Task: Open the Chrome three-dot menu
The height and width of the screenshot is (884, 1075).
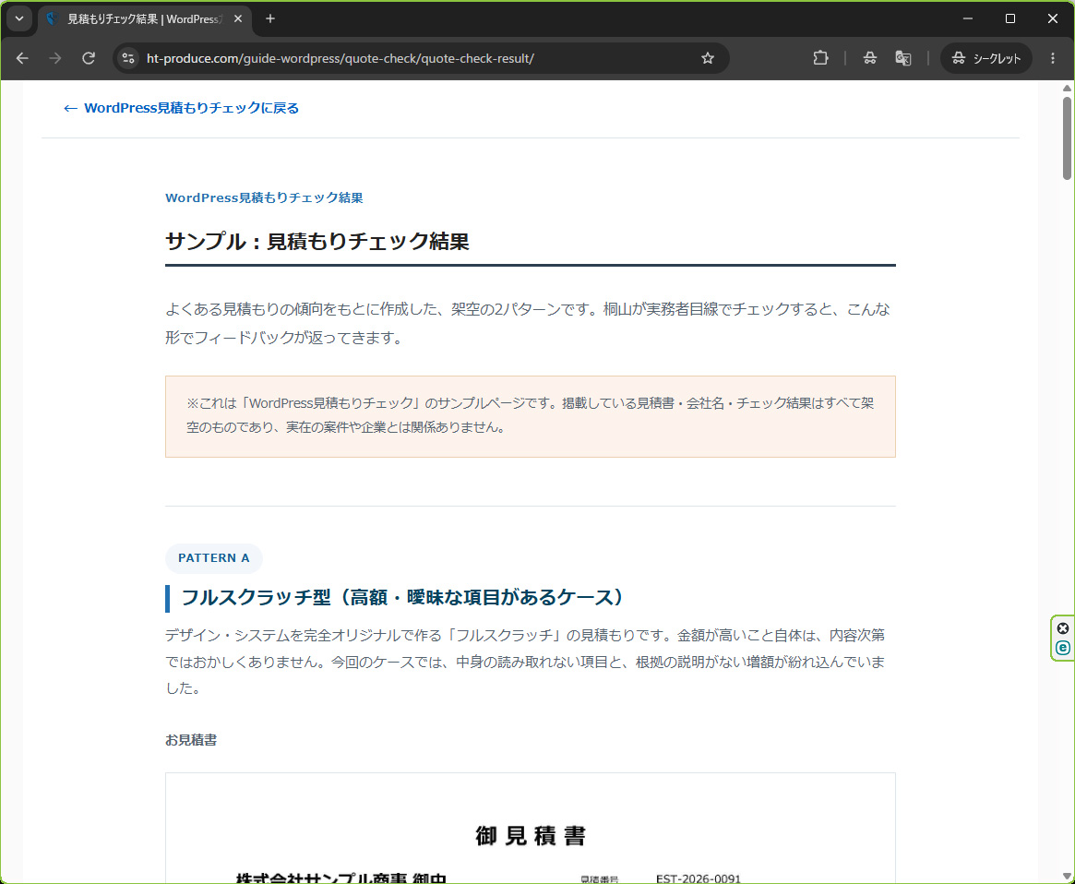Action: point(1052,58)
